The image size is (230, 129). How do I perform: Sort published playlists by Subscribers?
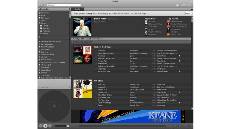tap(97, 39)
